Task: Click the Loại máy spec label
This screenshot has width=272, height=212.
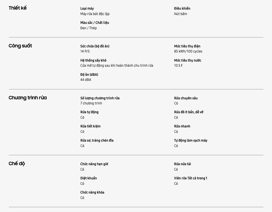Action: pyautogui.click(x=87, y=9)
